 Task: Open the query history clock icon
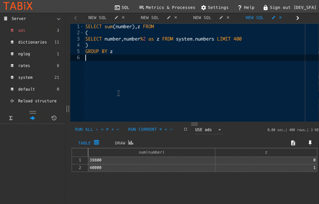point(54,118)
